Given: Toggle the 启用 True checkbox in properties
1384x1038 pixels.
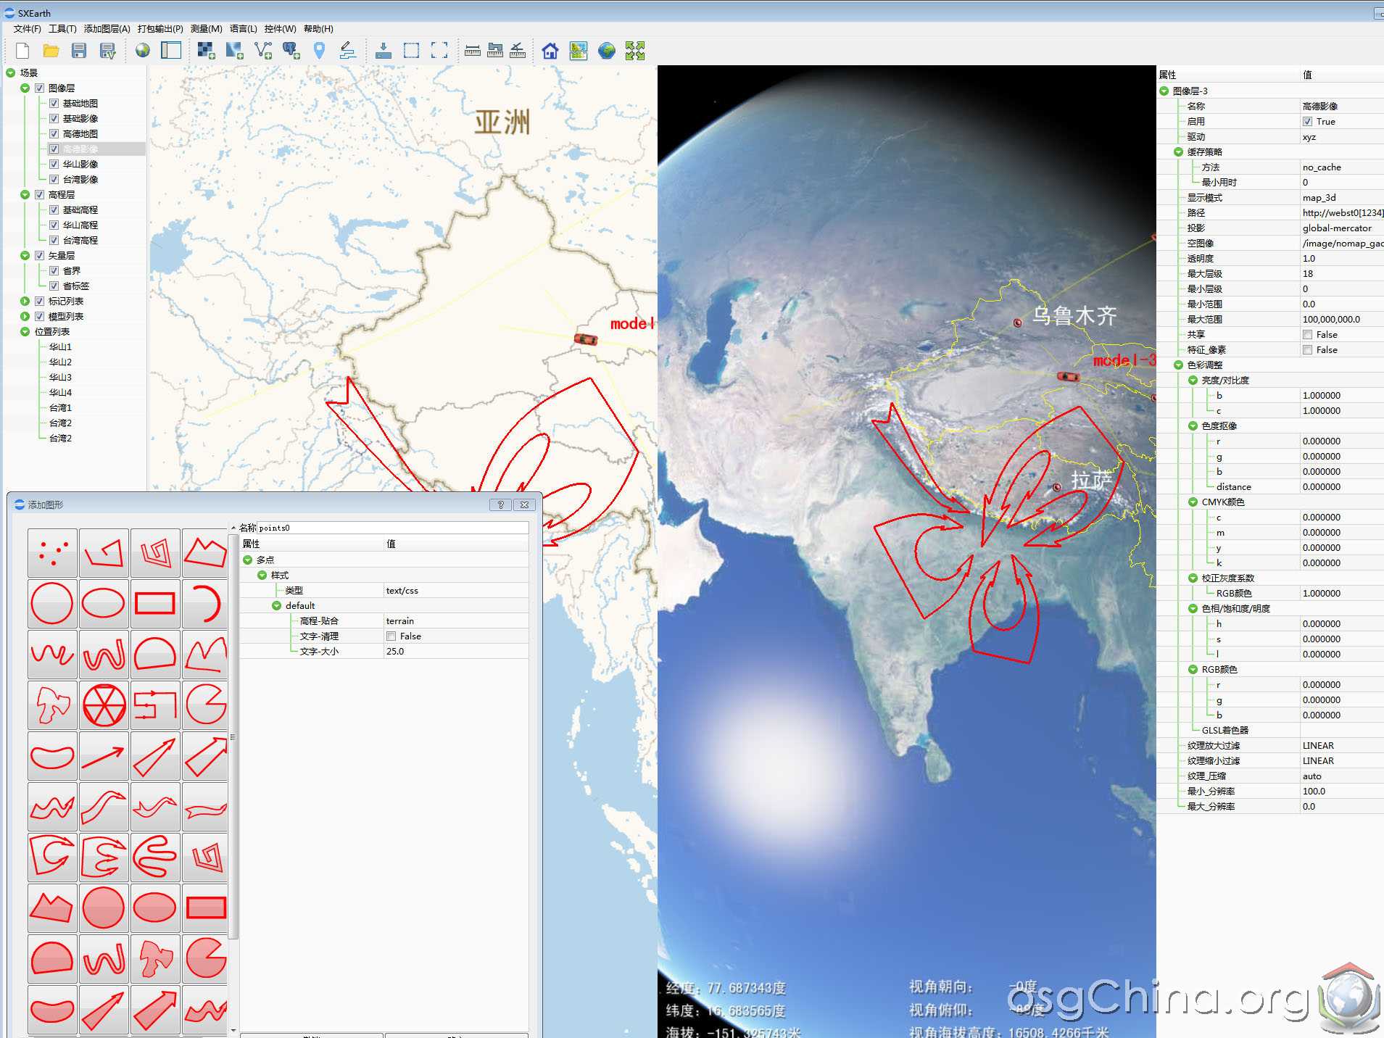Looking at the screenshot, I should tap(1307, 122).
